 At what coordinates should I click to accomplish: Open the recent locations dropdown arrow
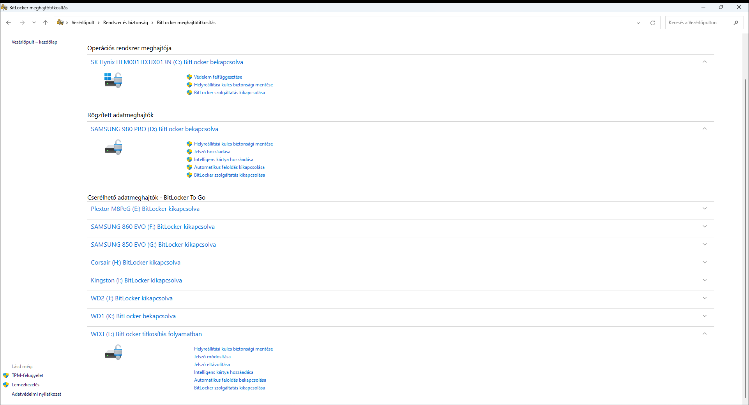click(x=34, y=23)
